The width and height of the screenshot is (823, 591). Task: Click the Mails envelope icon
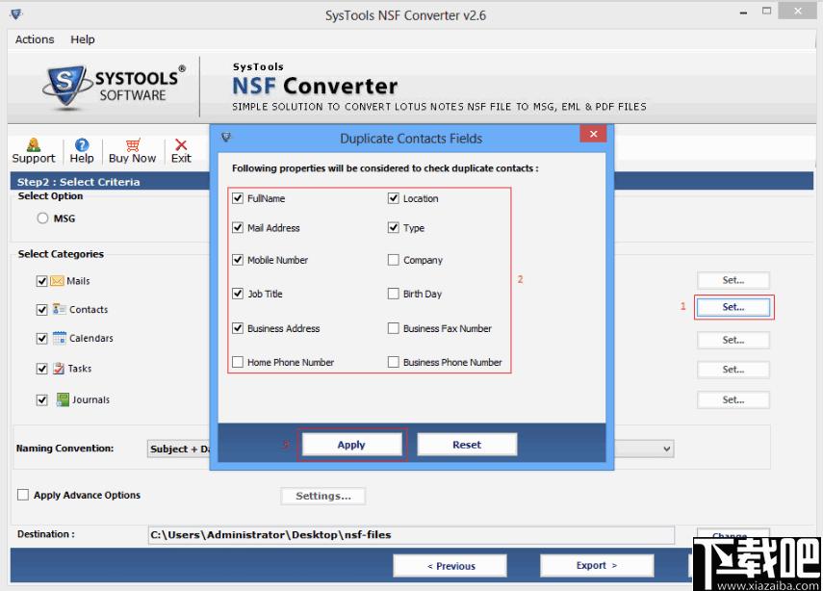coord(57,281)
